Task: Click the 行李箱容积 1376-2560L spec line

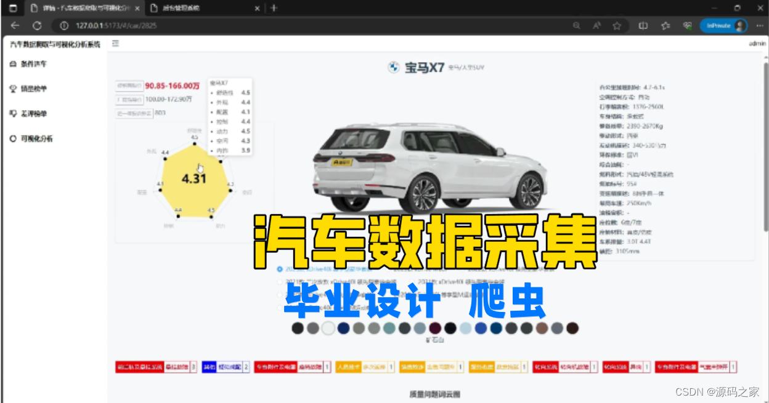Action: pos(633,106)
